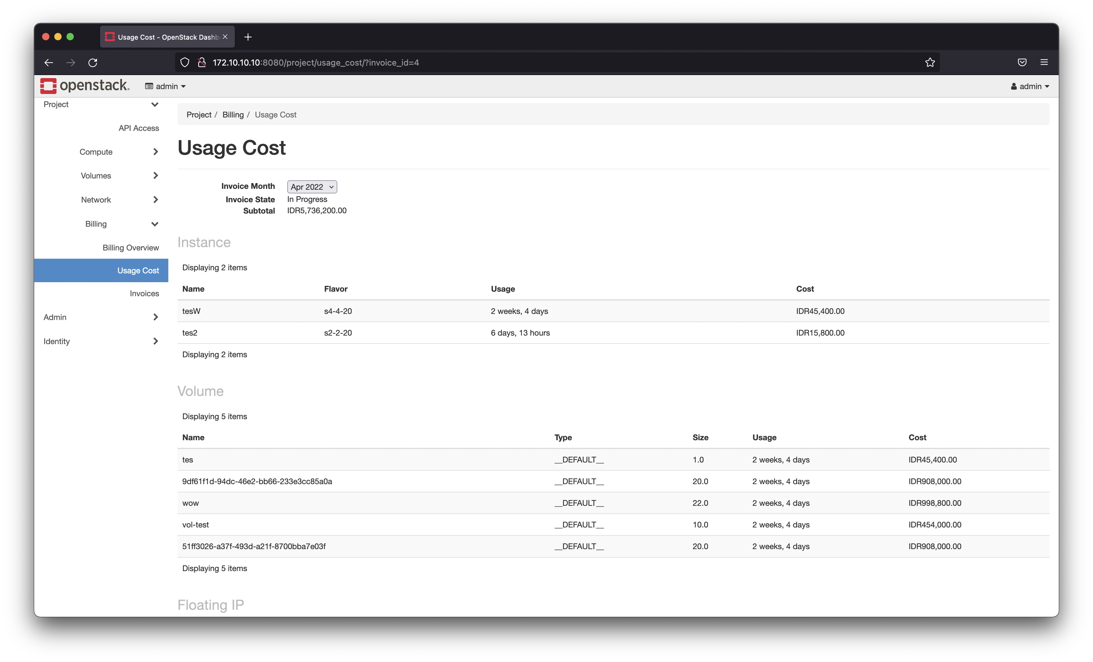1093x662 pixels.
Task: Collapse the Billing sidebar group
Action: (101, 224)
